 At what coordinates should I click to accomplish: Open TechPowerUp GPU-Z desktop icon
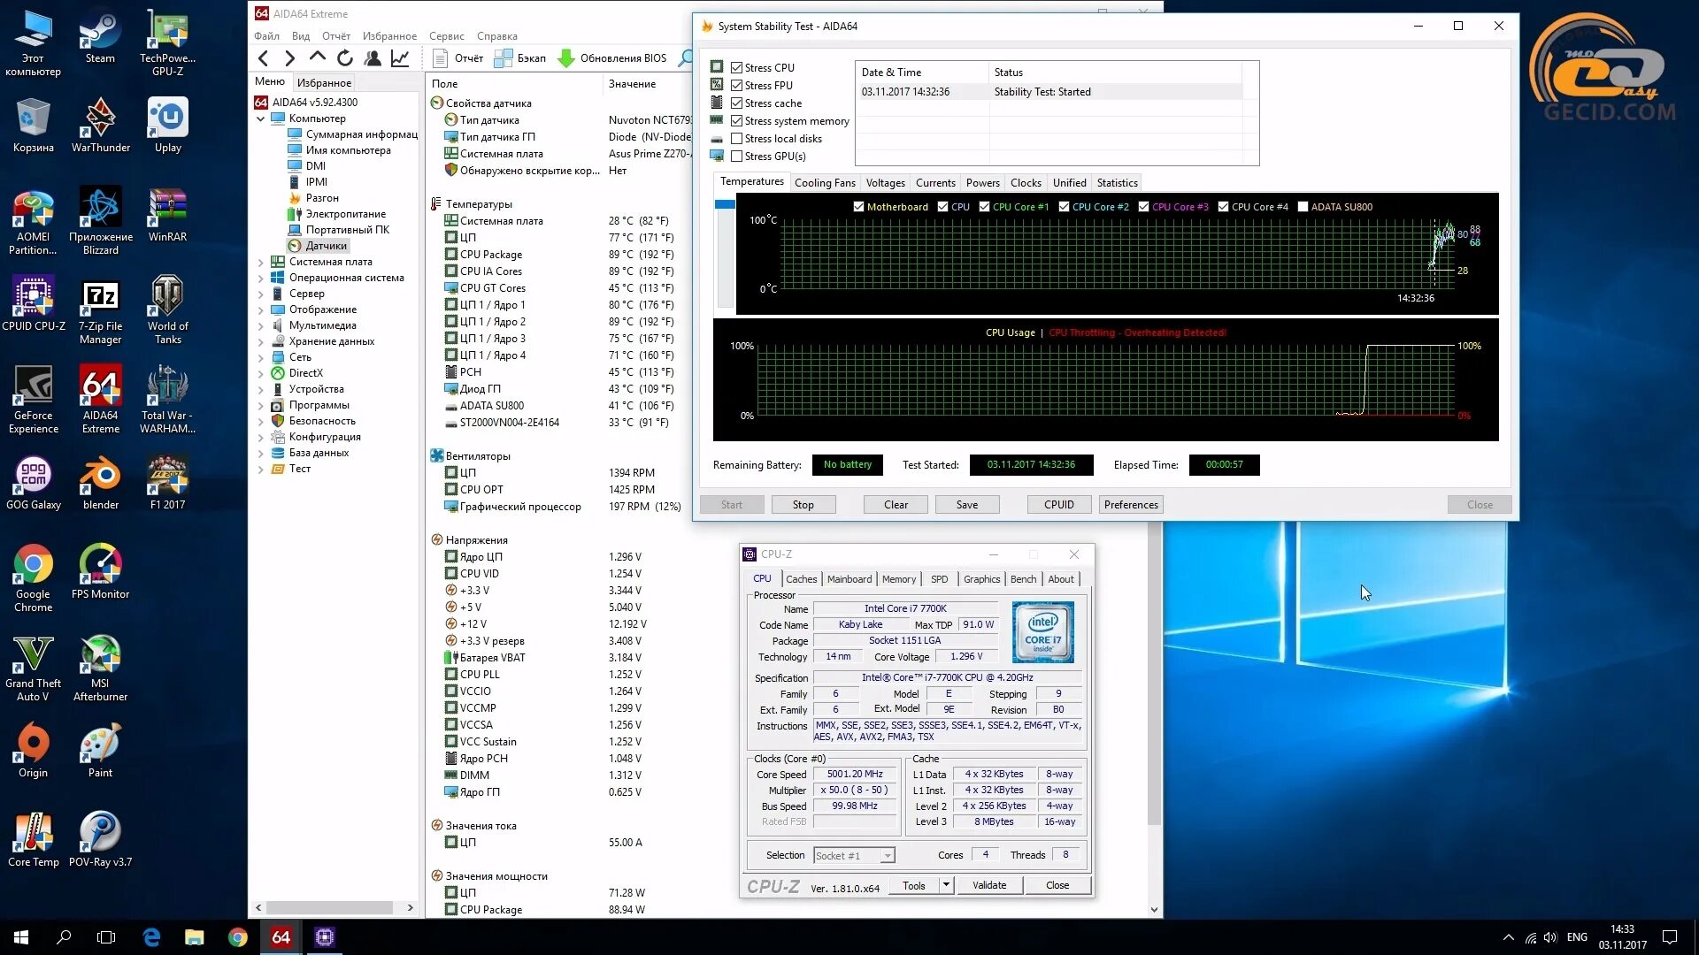click(167, 44)
